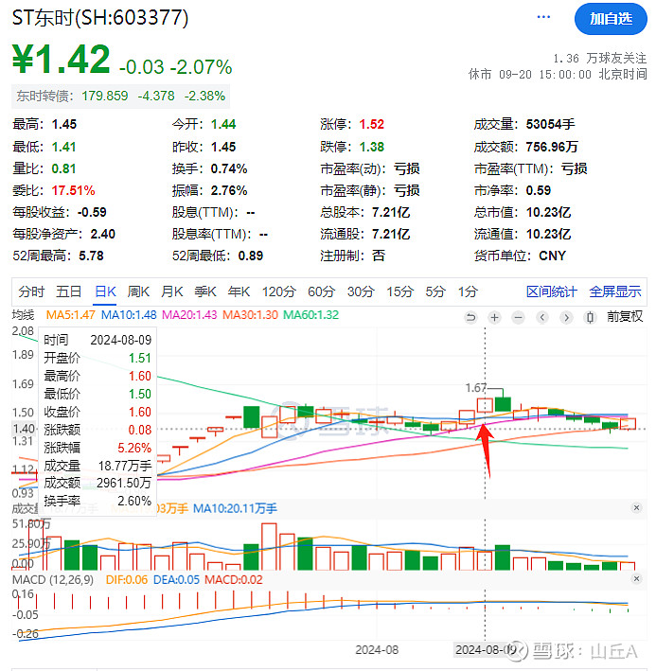Switch to 15分 chart

click(x=399, y=291)
